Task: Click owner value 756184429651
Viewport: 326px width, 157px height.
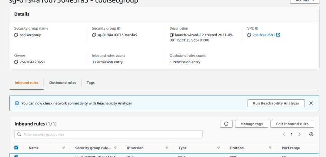Action: pyautogui.click(x=32, y=62)
